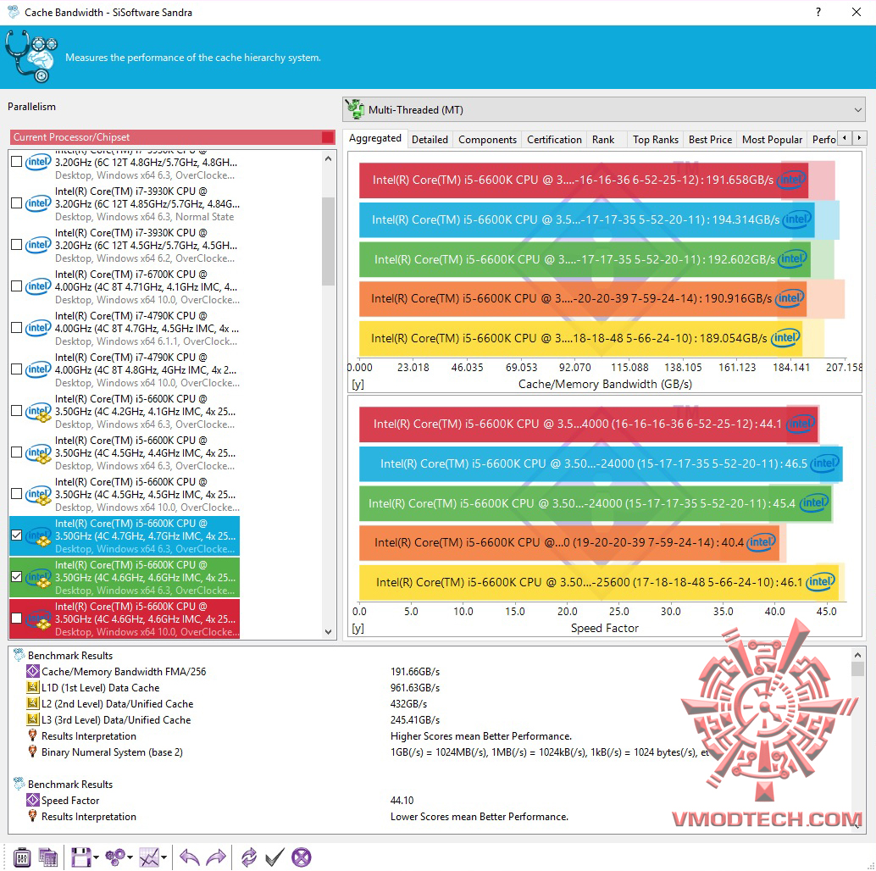
Task: Check the bottom i5-6600K Windows x64 10.0 entry
Action: click(x=14, y=619)
